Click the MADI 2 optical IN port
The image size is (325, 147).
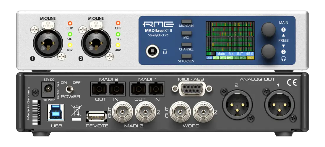click(x=116, y=89)
